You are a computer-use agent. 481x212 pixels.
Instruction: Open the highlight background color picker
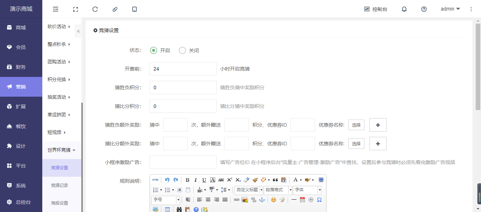pos(307,180)
